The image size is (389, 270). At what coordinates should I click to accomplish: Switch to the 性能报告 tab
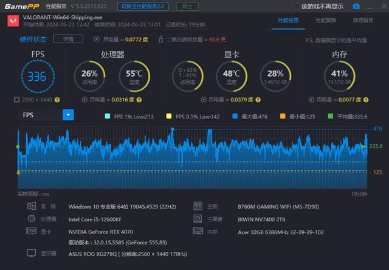(x=288, y=20)
